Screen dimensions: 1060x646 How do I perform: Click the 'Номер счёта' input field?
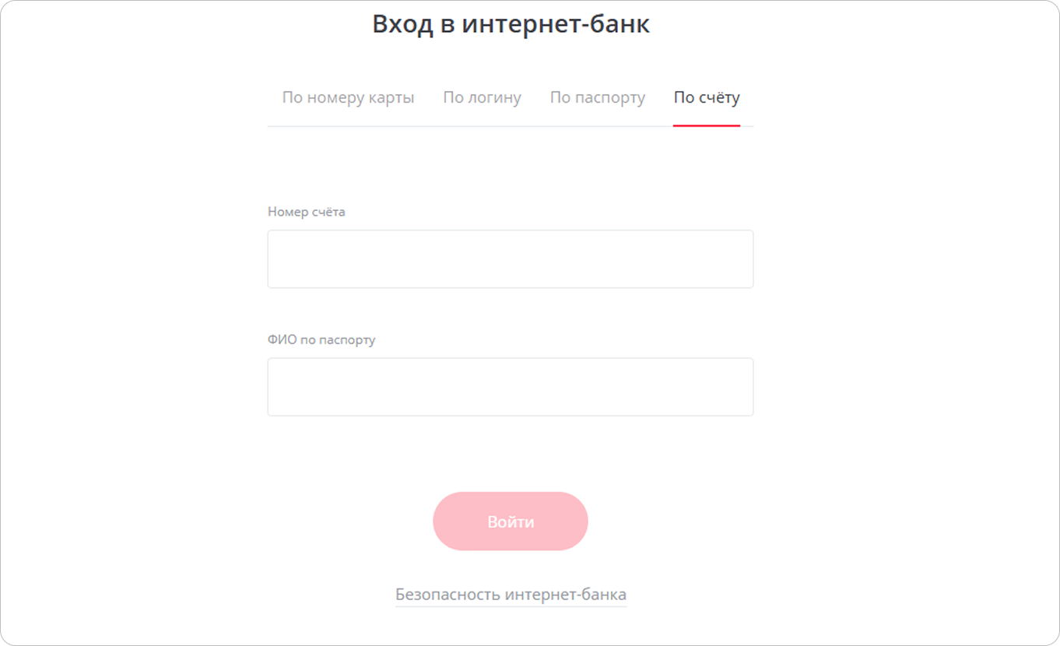click(510, 259)
